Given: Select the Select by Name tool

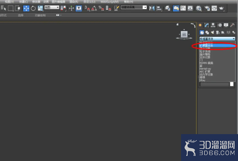Looking at the screenshot, I should click(x=3, y=8).
